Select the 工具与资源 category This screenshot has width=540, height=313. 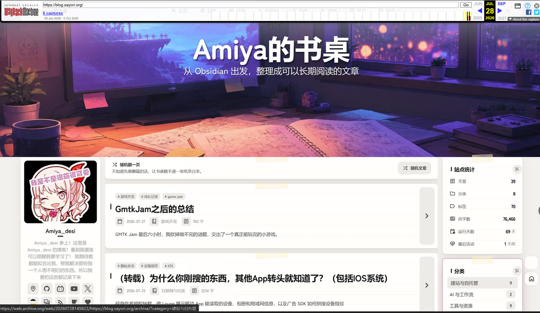click(x=482, y=306)
